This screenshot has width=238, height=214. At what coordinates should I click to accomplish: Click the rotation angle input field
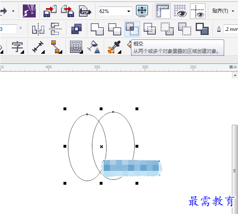coord(9,29)
